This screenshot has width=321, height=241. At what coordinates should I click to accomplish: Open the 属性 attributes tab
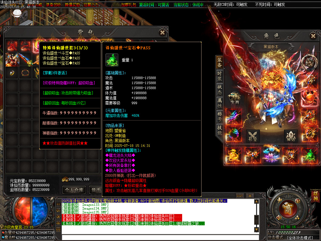(x=219, y=102)
